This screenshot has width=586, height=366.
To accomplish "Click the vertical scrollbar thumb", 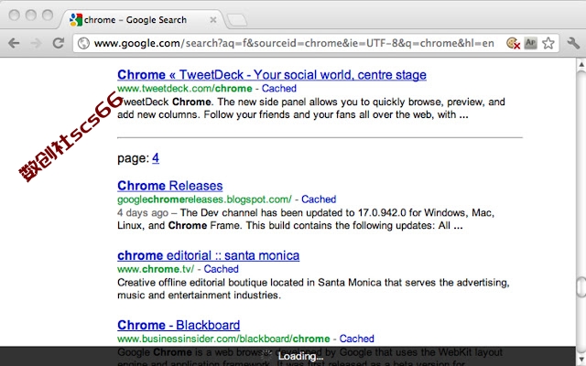I will (581, 286).
